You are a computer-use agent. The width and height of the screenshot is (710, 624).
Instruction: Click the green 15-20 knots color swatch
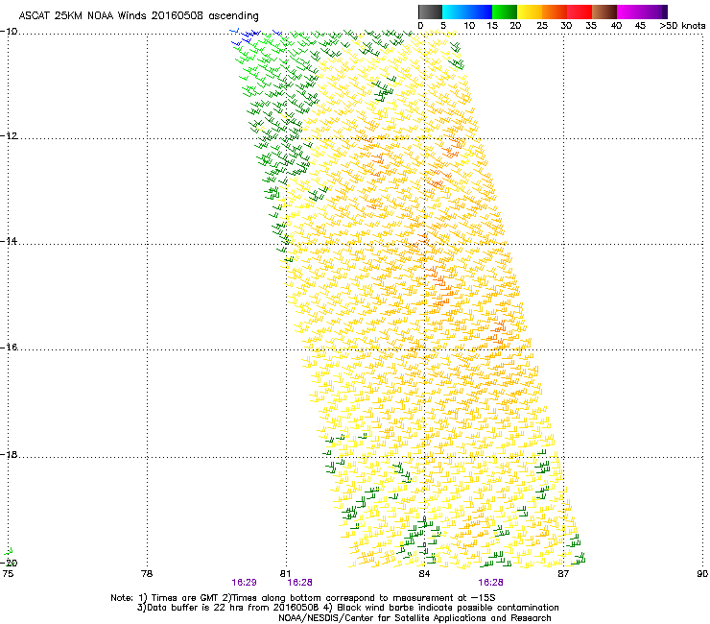pyautogui.click(x=505, y=12)
